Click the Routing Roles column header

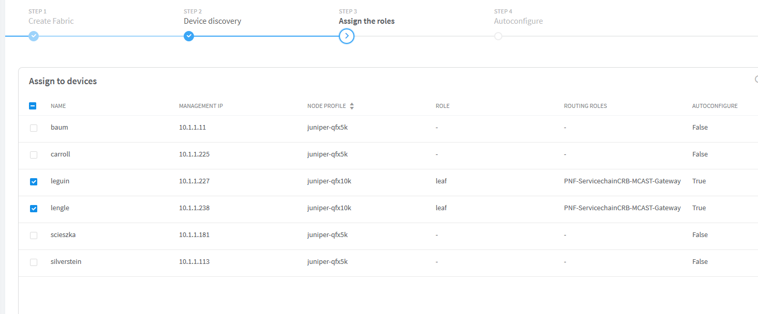585,106
